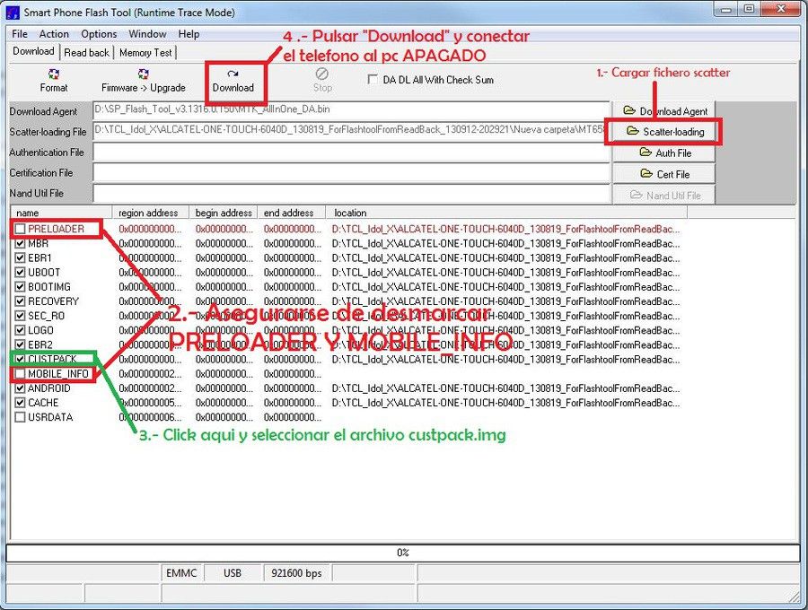Browse for Cert File
808x610 pixels.
click(x=663, y=174)
